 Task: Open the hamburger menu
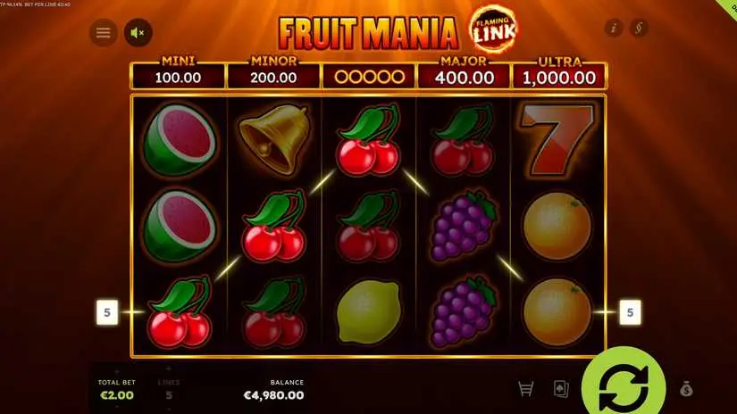point(104,32)
